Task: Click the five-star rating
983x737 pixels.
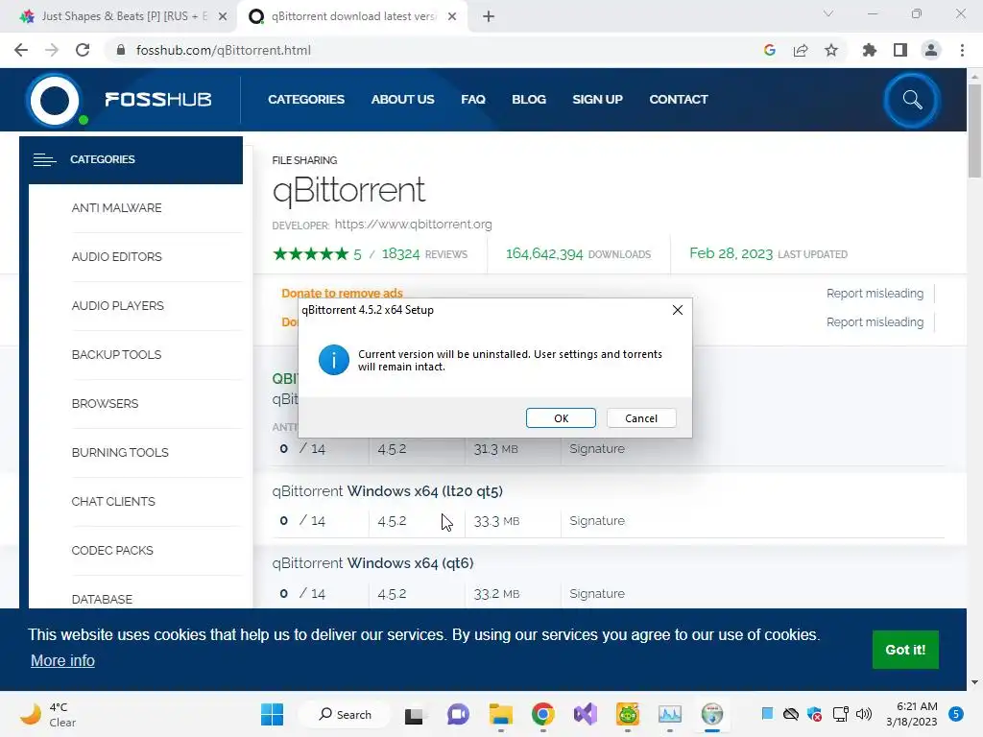Action: pos(310,253)
